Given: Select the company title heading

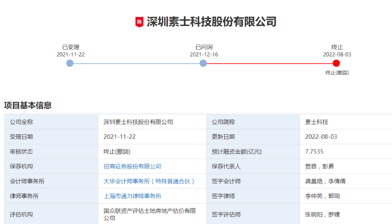Looking at the screenshot, I should (211, 22).
